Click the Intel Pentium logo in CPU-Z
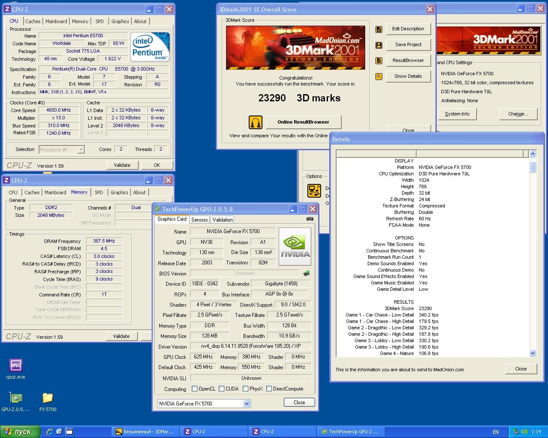The width and height of the screenshot is (548, 438). coord(150,47)
